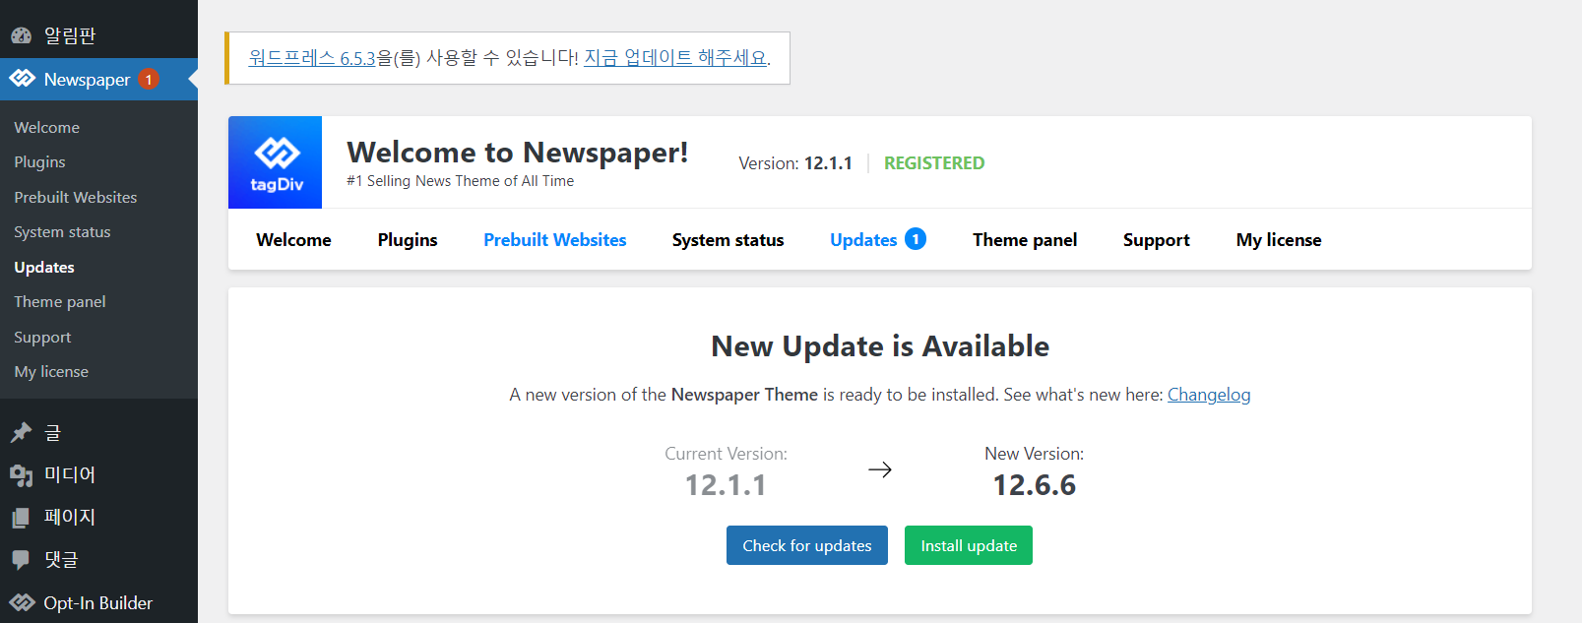Click the pushpin icon for posts
1582x623 pixels.
pyautogui.click(x=21, y=432)
